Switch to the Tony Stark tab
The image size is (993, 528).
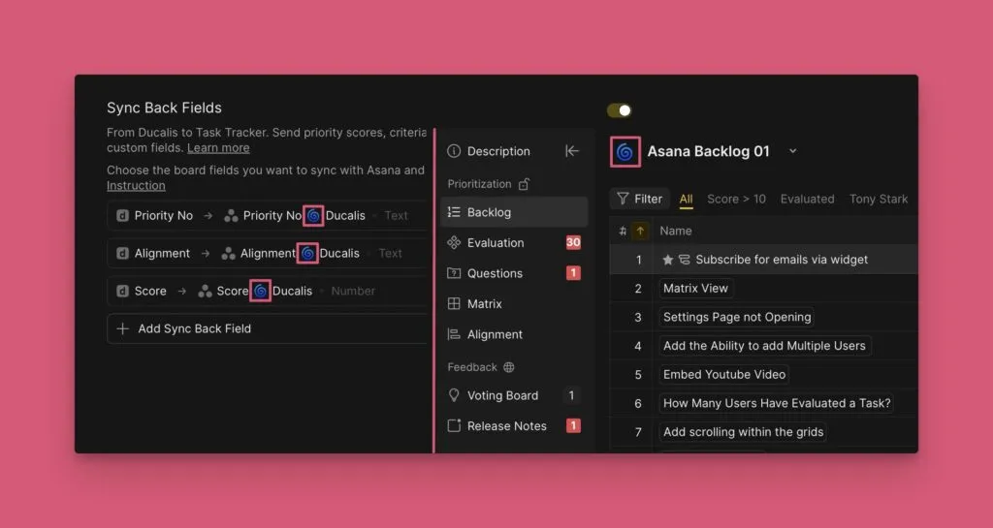tap(879, 199)
